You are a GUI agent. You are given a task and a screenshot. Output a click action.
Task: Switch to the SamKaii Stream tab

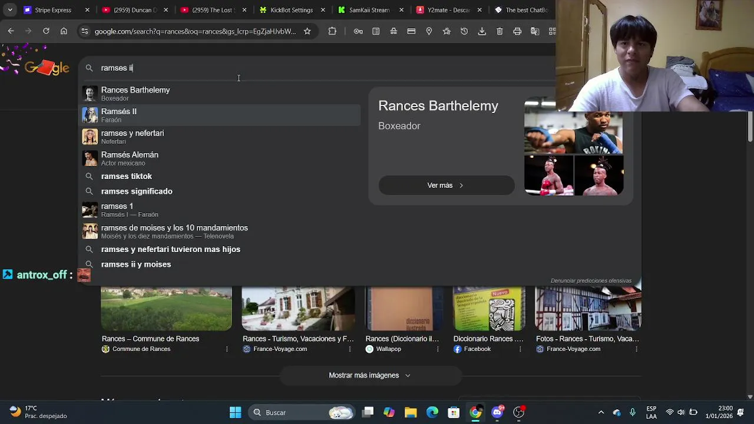click(371, 10)
